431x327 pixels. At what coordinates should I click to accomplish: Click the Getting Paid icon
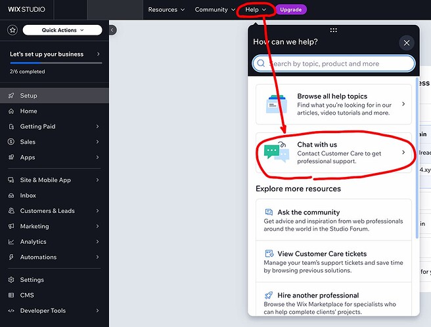[11, 126]
